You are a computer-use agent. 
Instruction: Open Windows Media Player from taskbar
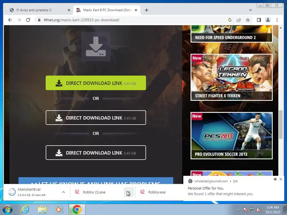pos(59,209)
